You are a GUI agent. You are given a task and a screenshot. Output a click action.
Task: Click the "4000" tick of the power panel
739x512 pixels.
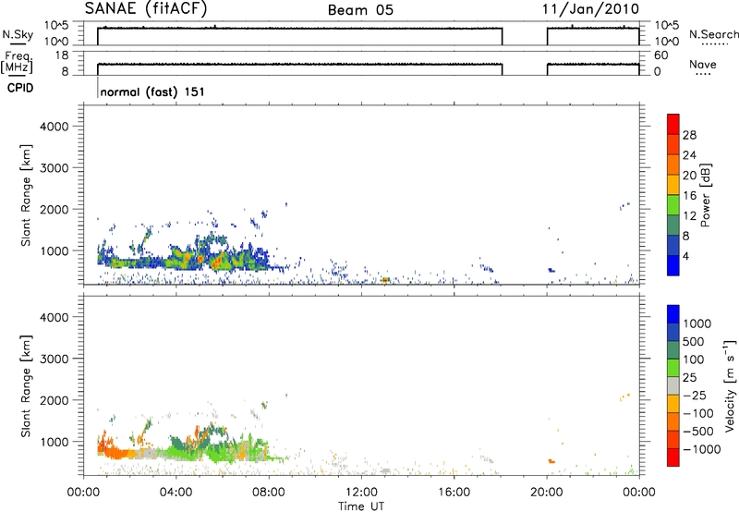(54, 127)
